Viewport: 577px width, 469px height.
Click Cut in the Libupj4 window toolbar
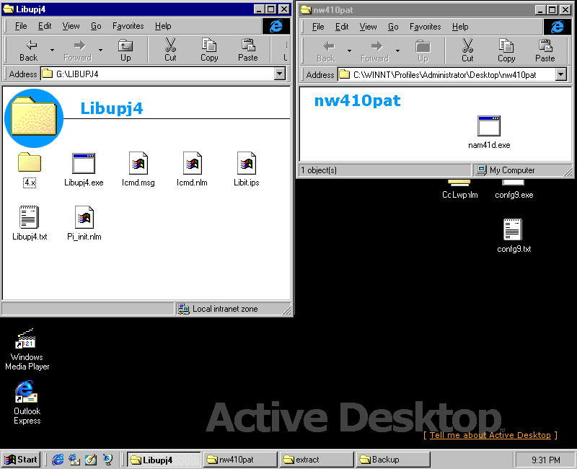coord(170,50)
